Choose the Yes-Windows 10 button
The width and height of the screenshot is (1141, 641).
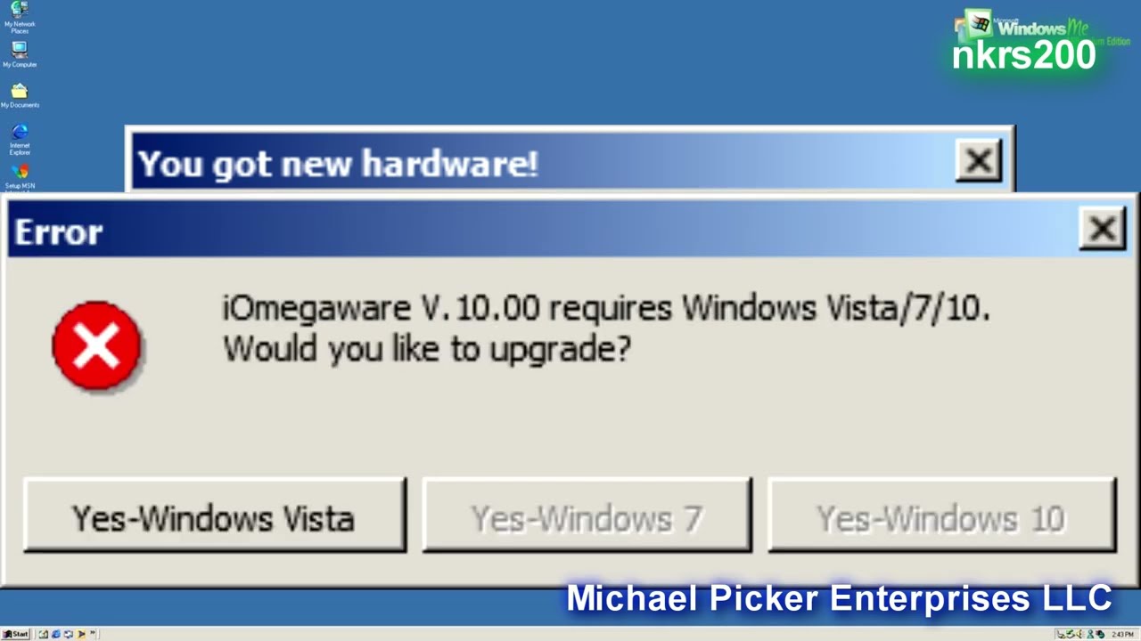pyautogui.click(x=941, y=515)
